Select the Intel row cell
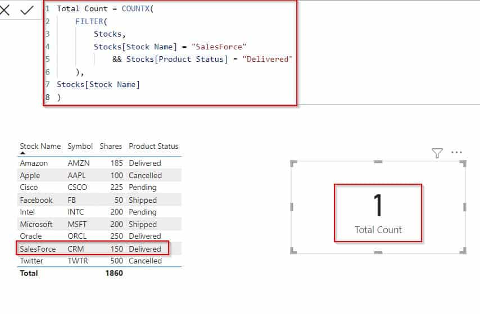480x314 pixels. (x=27, y=212)
